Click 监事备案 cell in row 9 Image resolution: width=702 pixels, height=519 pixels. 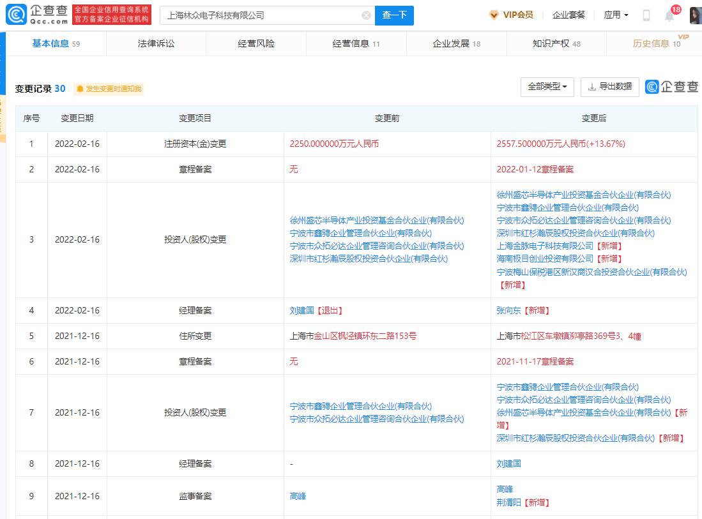click(x=195, y=496)
